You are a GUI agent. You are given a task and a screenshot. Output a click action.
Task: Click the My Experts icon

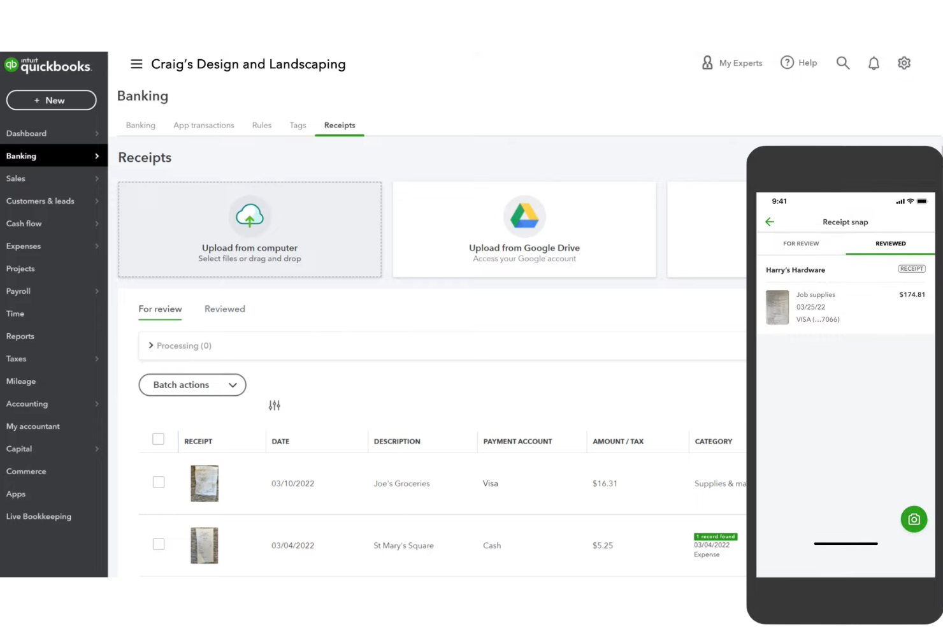[x=707, y=62]
